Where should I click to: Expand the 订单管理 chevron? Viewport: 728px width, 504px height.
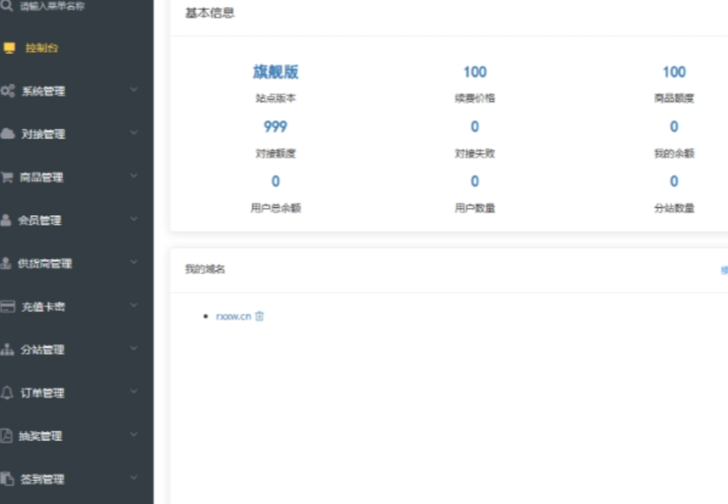click(134, 391)
